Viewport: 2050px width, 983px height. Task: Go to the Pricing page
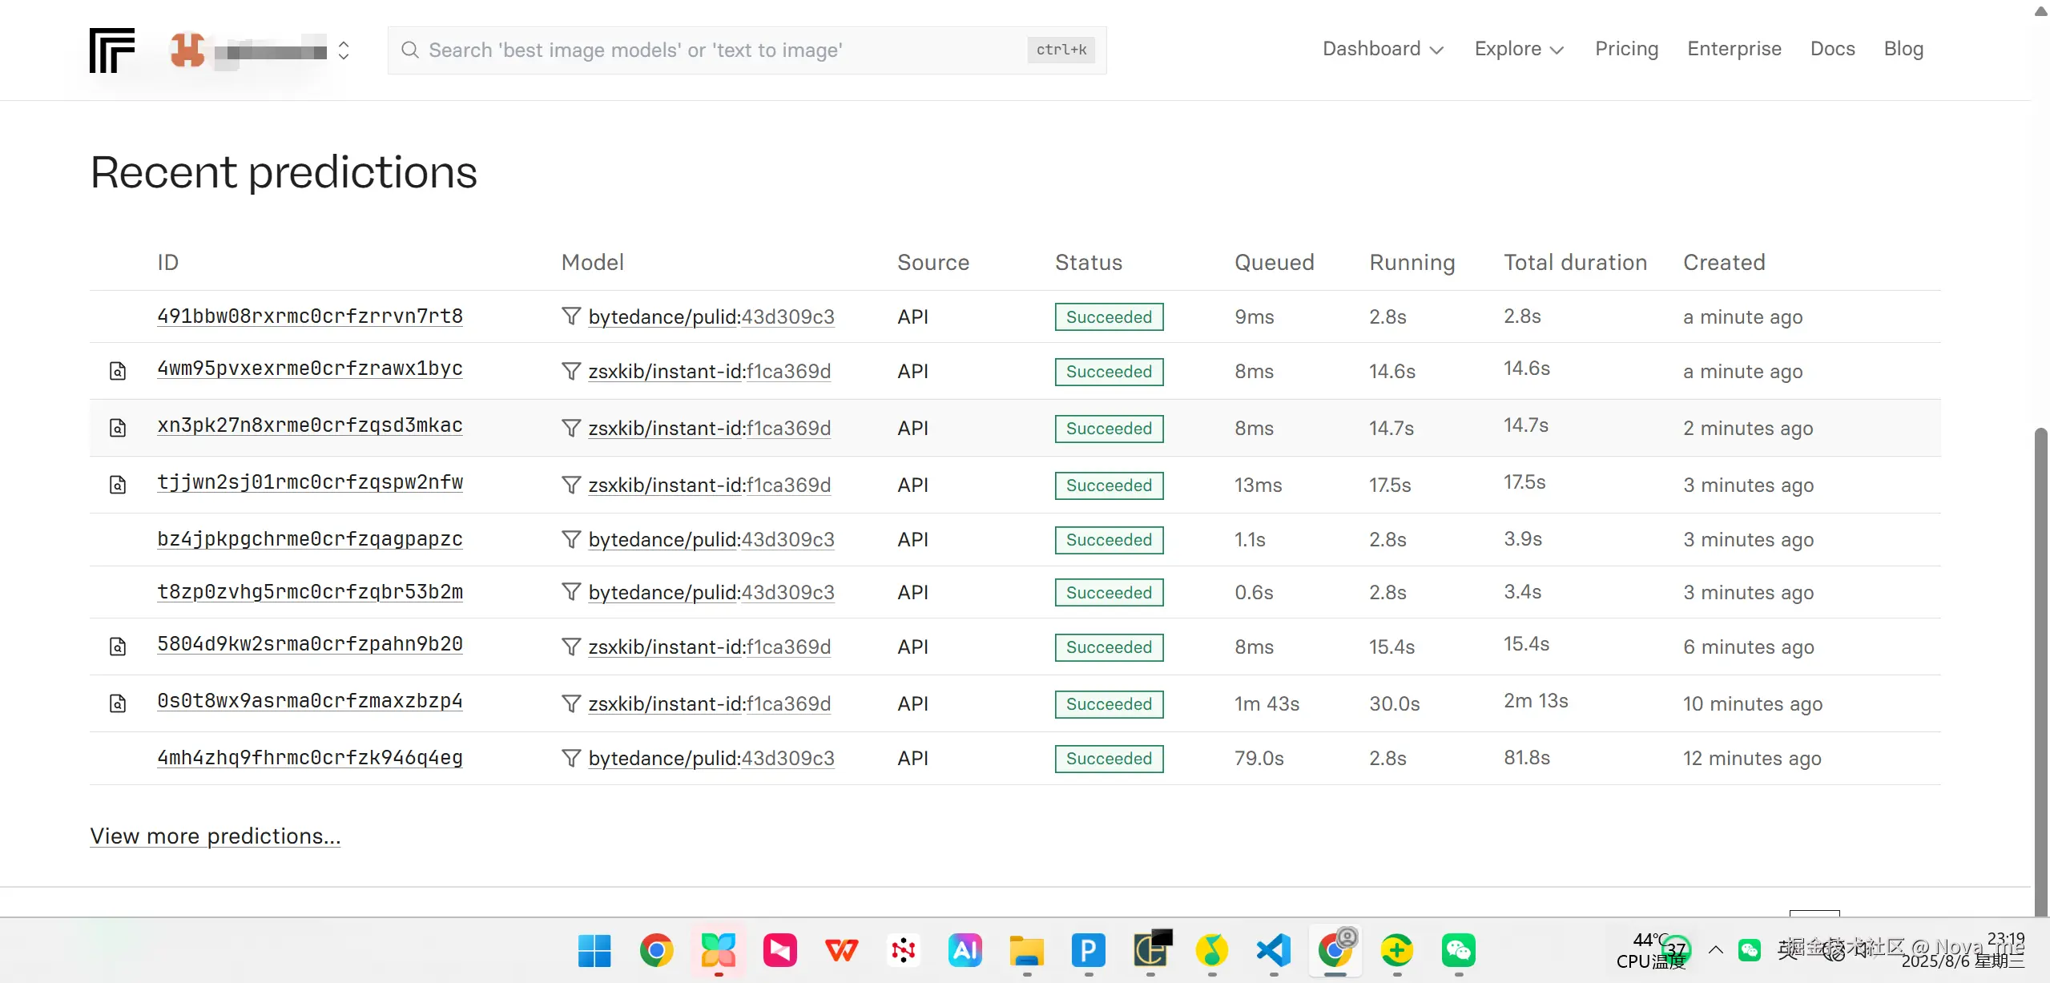pyautogui.click(x=1626, y=49)
